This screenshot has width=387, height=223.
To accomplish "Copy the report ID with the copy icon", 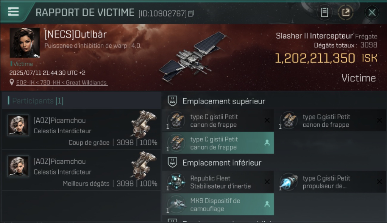I will 191,13.
